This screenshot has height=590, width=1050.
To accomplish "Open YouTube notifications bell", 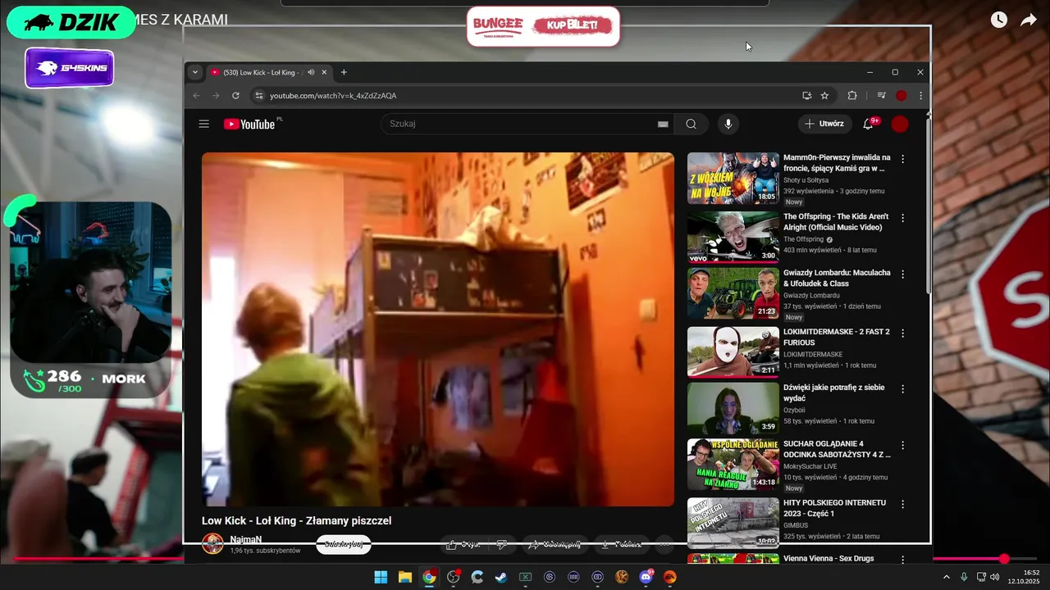I will click(x=869, y=124).
